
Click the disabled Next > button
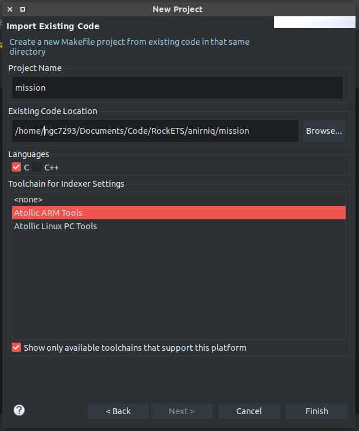[x=182, y=411]
